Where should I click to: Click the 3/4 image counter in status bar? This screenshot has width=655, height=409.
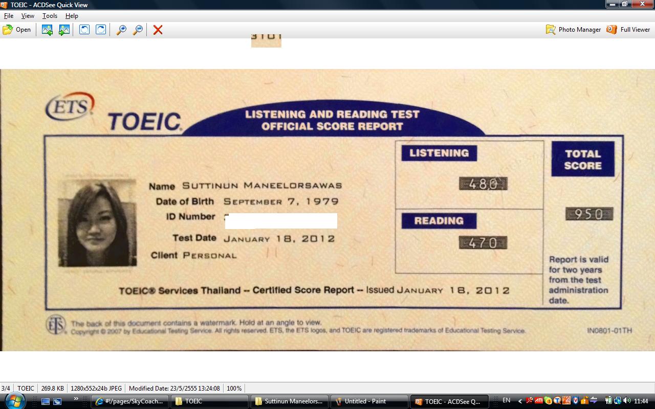tap(6, 388)
